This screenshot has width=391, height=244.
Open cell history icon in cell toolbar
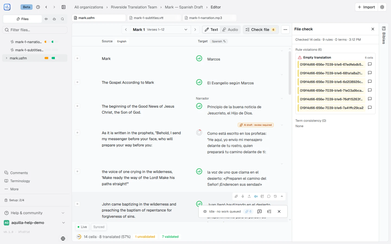275,196
